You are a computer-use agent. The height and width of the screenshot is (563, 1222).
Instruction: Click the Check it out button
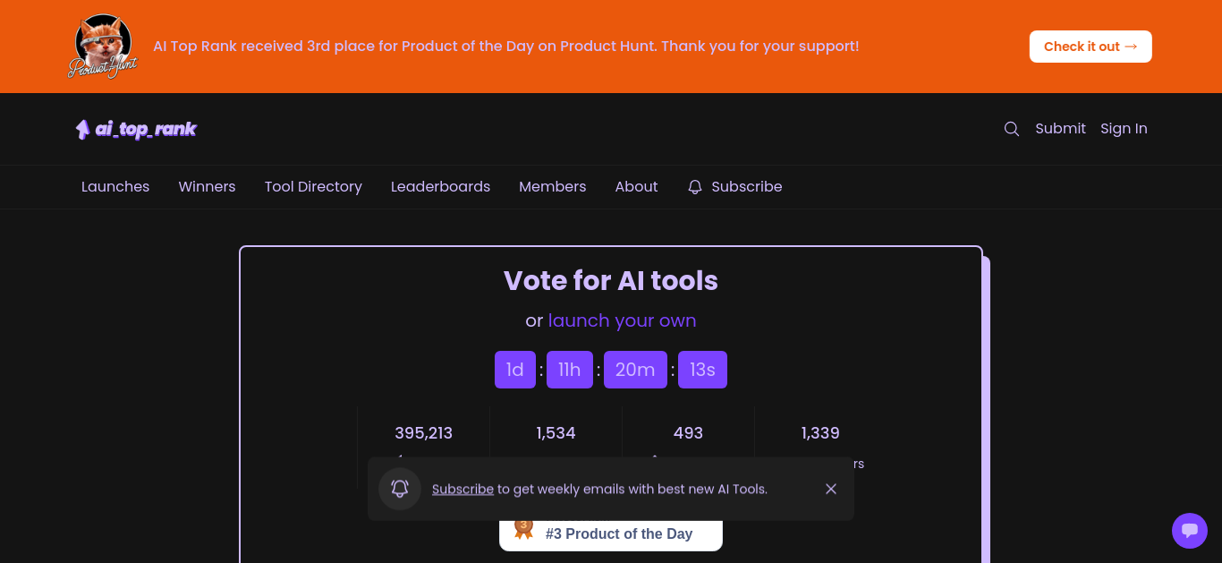[x=1090, y=47]
